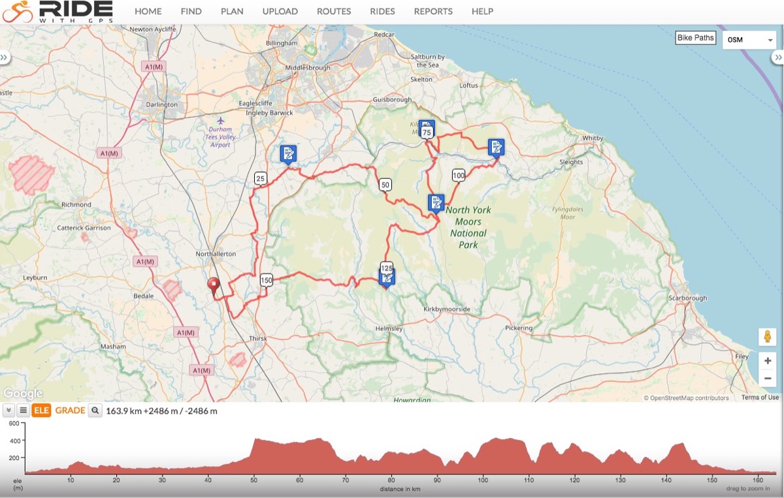Open the ROUTES menu

(333, 11)
